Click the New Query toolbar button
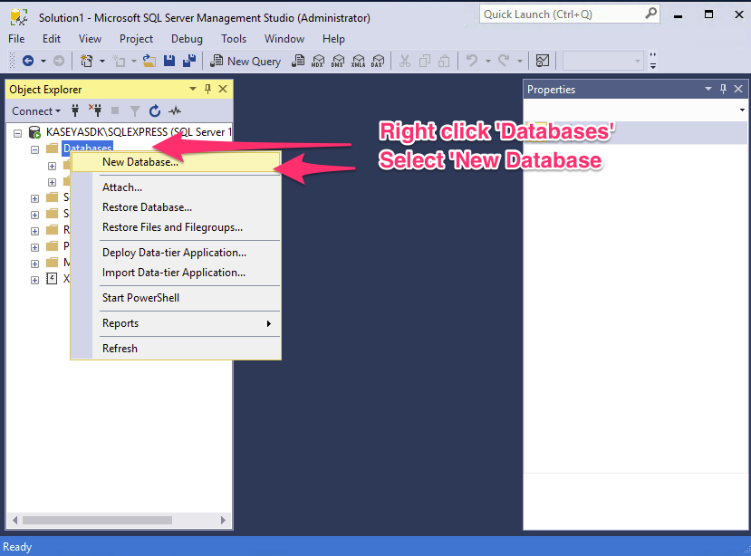751x556 pixels. [x=246, y=61]
